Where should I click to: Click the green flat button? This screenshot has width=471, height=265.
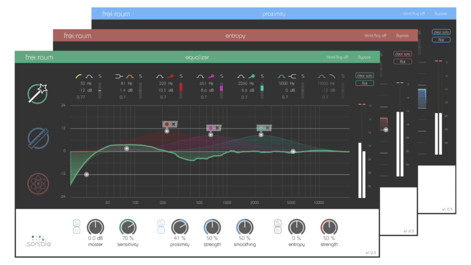(365, 83)
